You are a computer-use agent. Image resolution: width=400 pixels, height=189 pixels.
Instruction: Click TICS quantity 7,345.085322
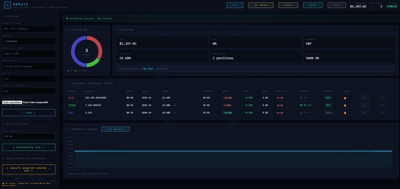94,105
